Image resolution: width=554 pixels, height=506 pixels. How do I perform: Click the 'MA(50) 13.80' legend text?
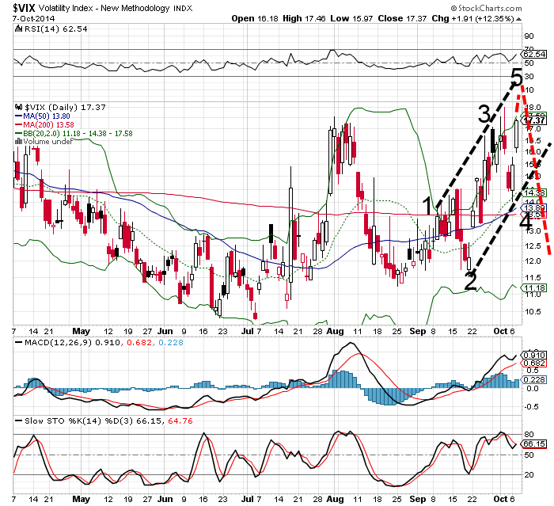46,116
